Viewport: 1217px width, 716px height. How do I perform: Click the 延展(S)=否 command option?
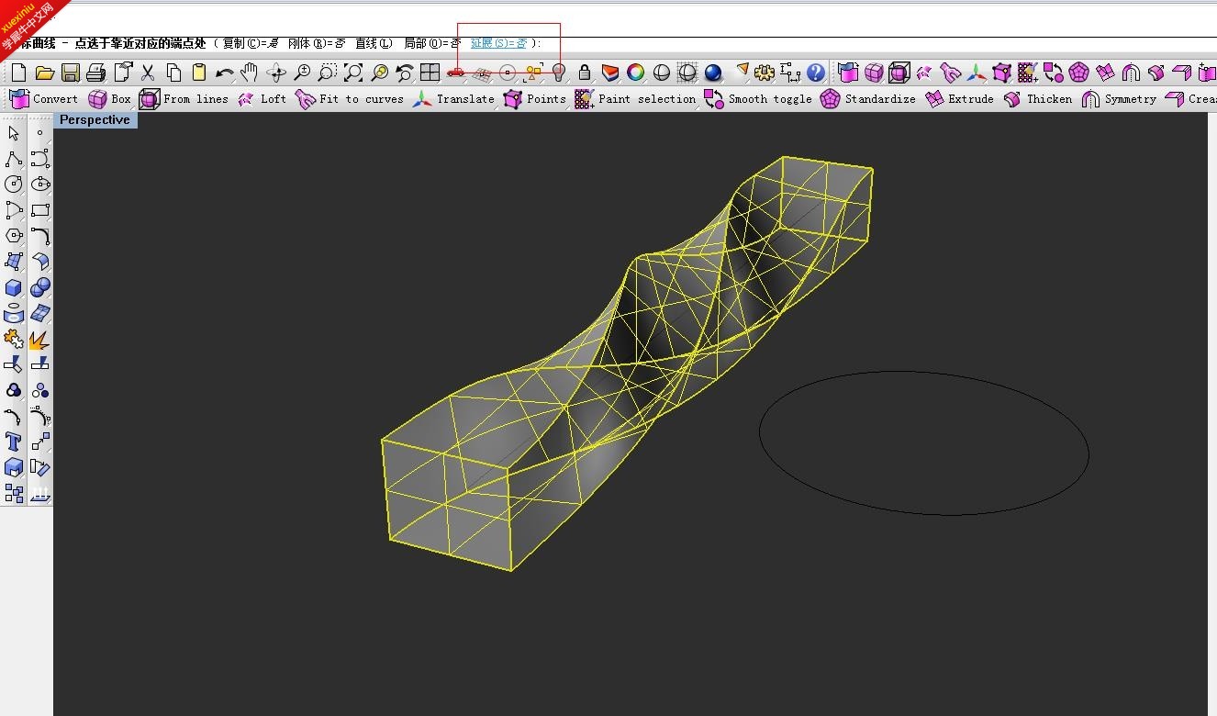(x=498, y=43)
